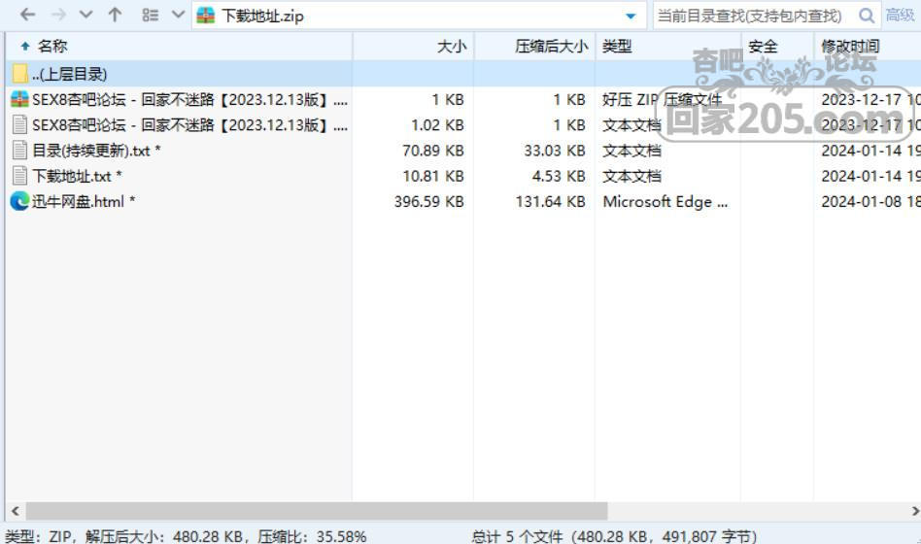The height and width of the screenshot is (544, 921).
Task: Click the scroll left arrow
Action: pyautogui.click(x=16, y=511)
